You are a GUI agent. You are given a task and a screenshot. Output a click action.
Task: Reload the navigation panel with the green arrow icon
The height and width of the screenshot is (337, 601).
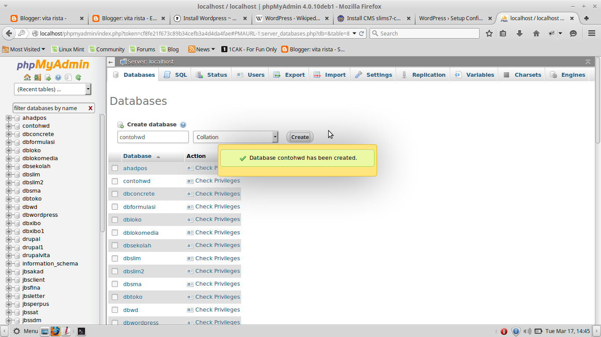(x=78, y=77)
